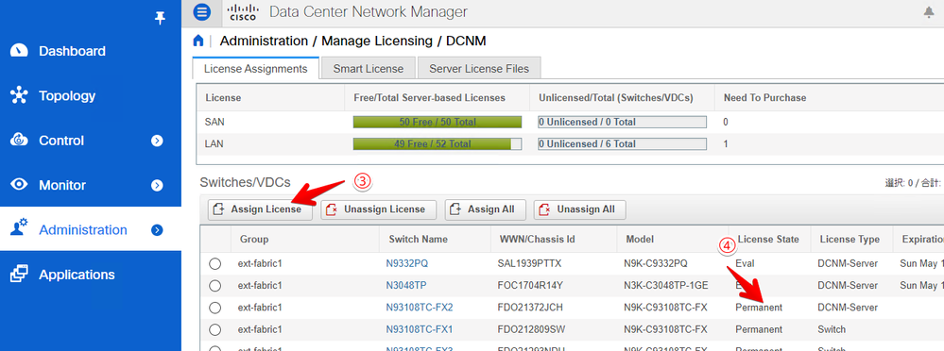The height and width of the screenshot is (351, 944).
Task: Click the SAN 50 Free / 50 Total bar
Action: coord(438,122)
